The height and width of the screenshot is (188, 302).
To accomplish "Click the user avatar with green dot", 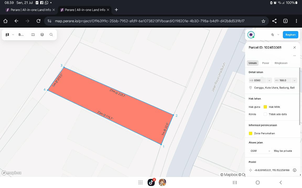I will click(251, 35).
